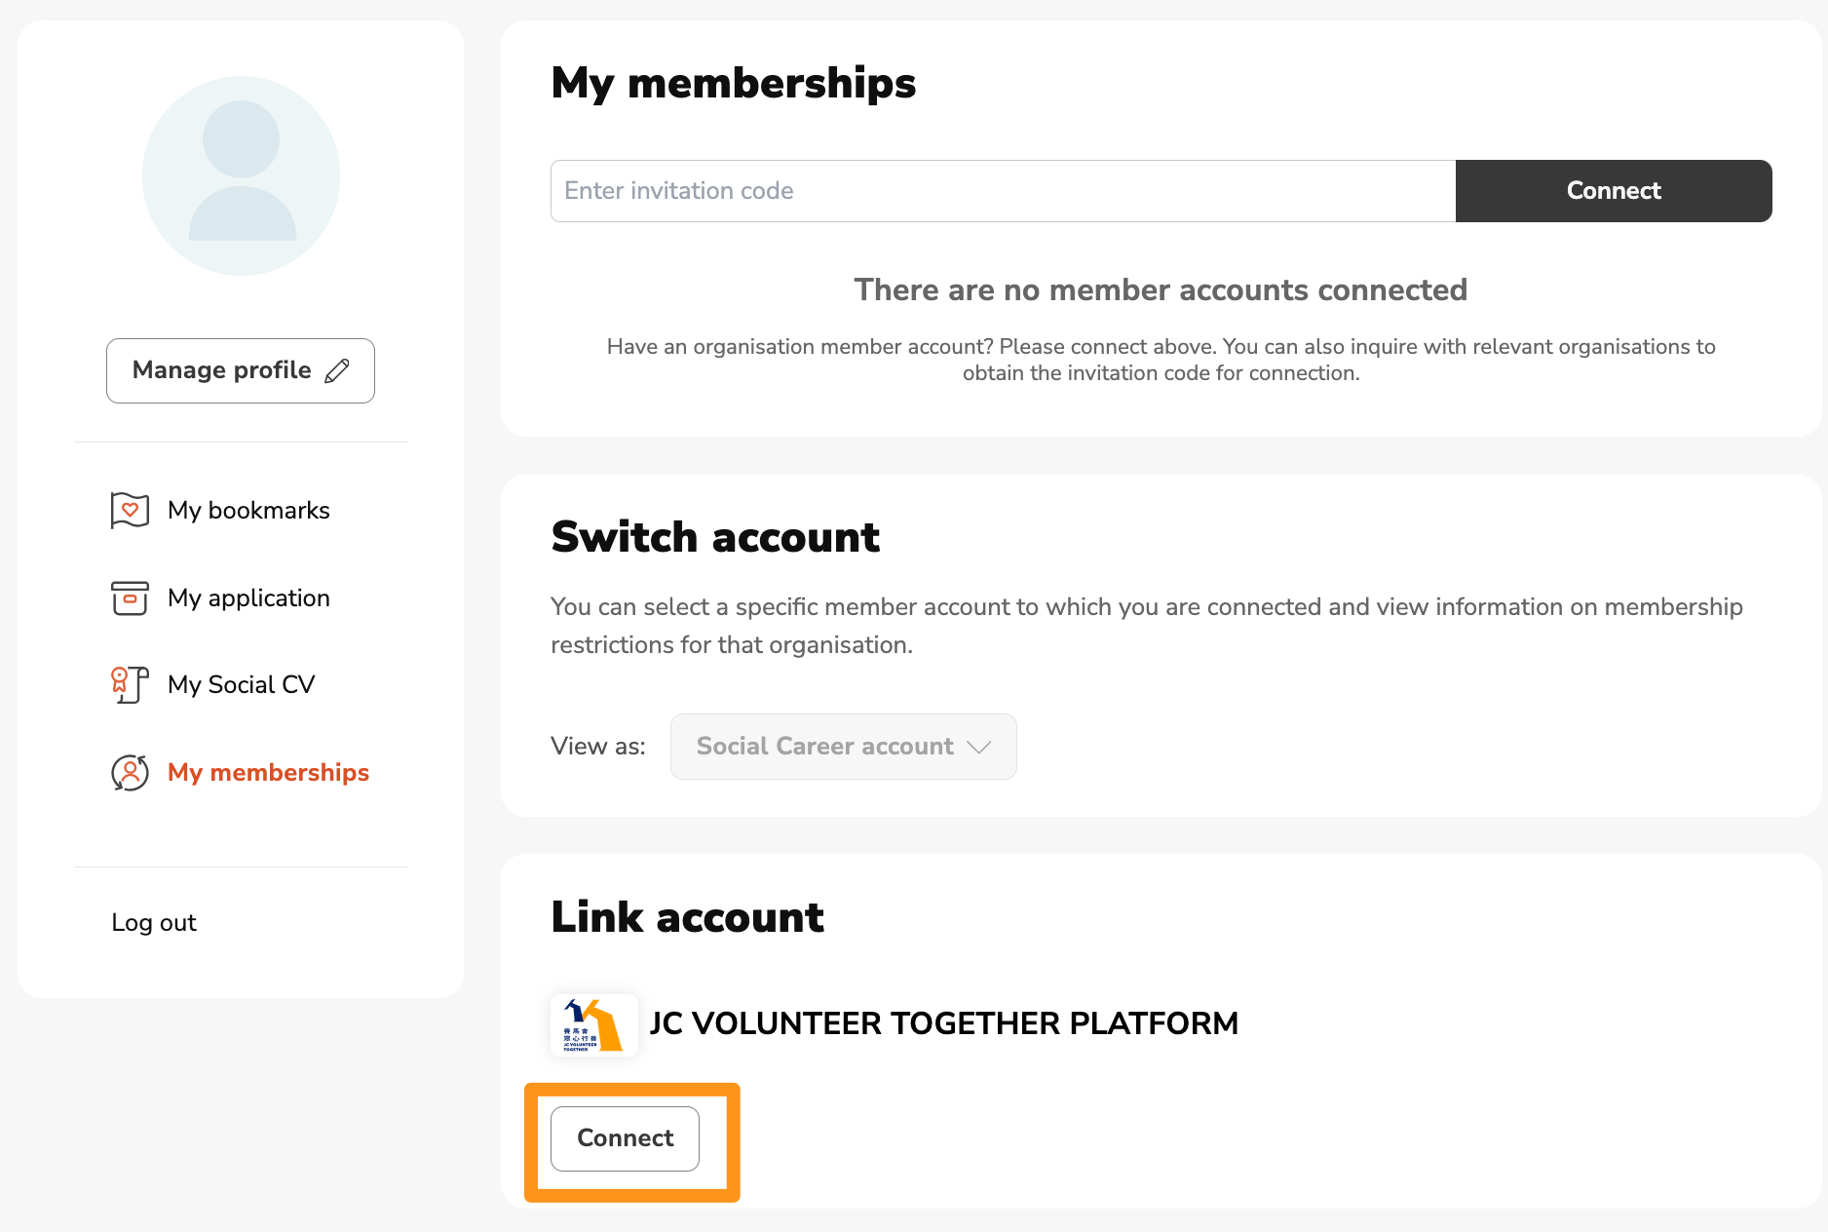Select My memberships in sidebar
The height and width of the screenshot is (1232, 1828).
click(268, 772)
